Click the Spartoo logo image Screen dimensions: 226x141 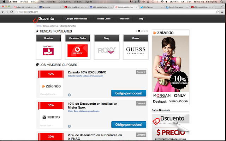coord(48,50)
